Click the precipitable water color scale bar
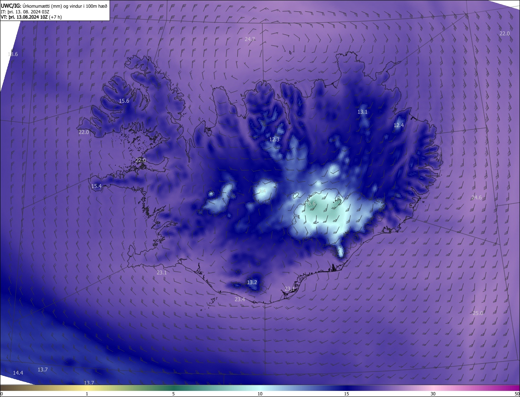520x397 pixels. pos(260,388)
